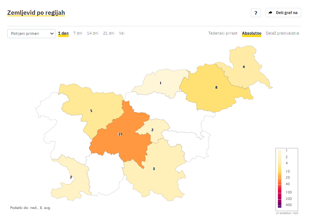Open the Zemljevid po regijah heading link

(36, 13)
